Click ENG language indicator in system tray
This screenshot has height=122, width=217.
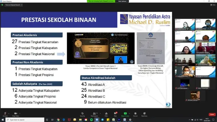tap(201, 120)
